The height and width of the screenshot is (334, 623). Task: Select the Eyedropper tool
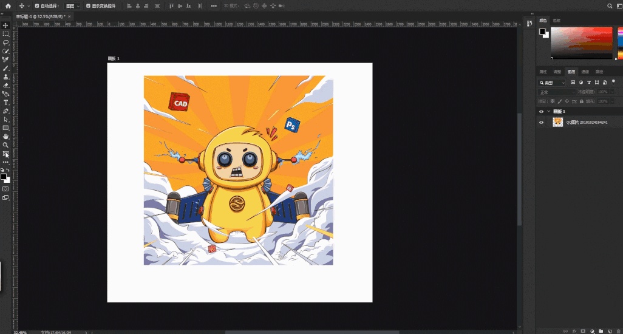(5, 60)
